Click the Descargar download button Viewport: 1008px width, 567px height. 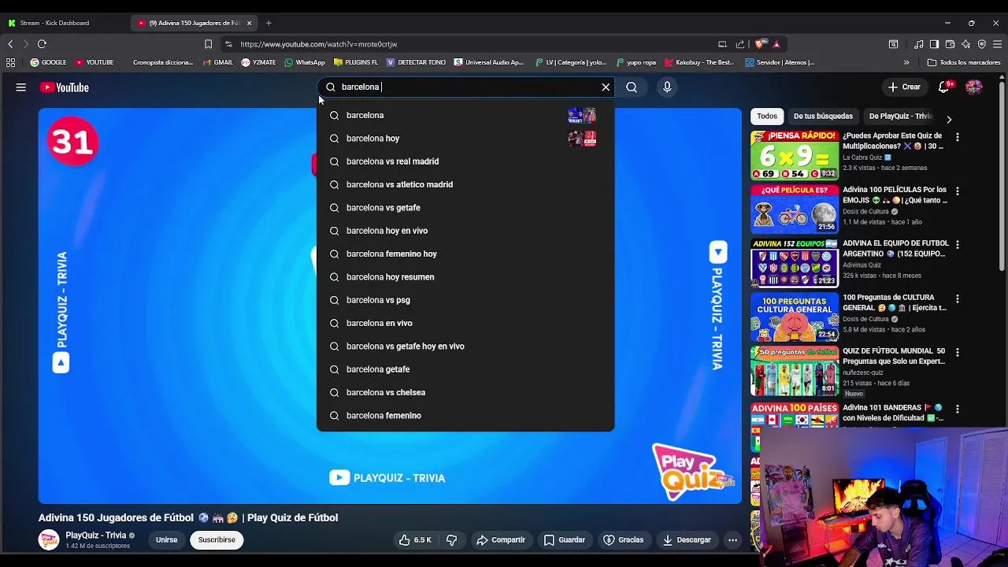[687, 540]
